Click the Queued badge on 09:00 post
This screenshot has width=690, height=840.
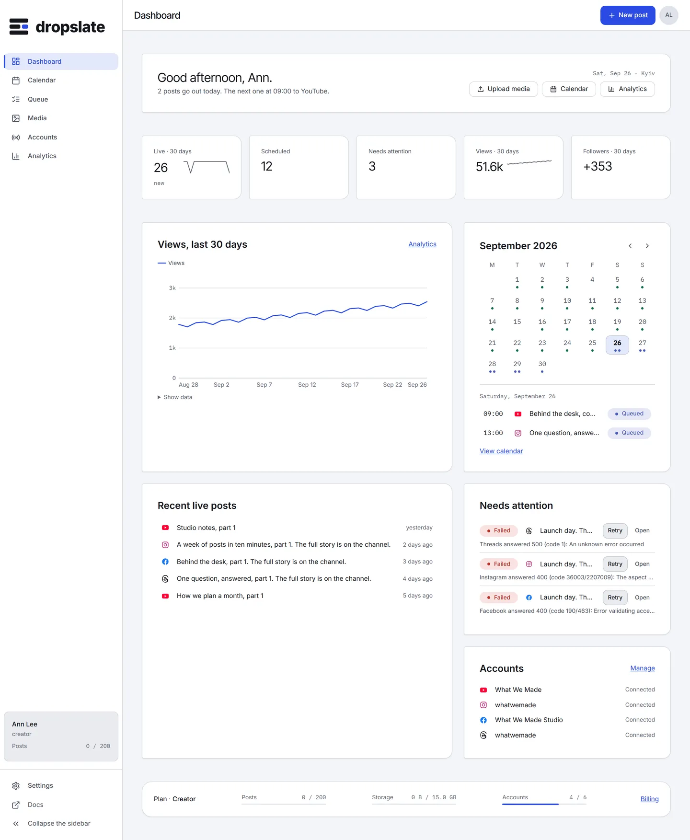(x=629, y=414)
